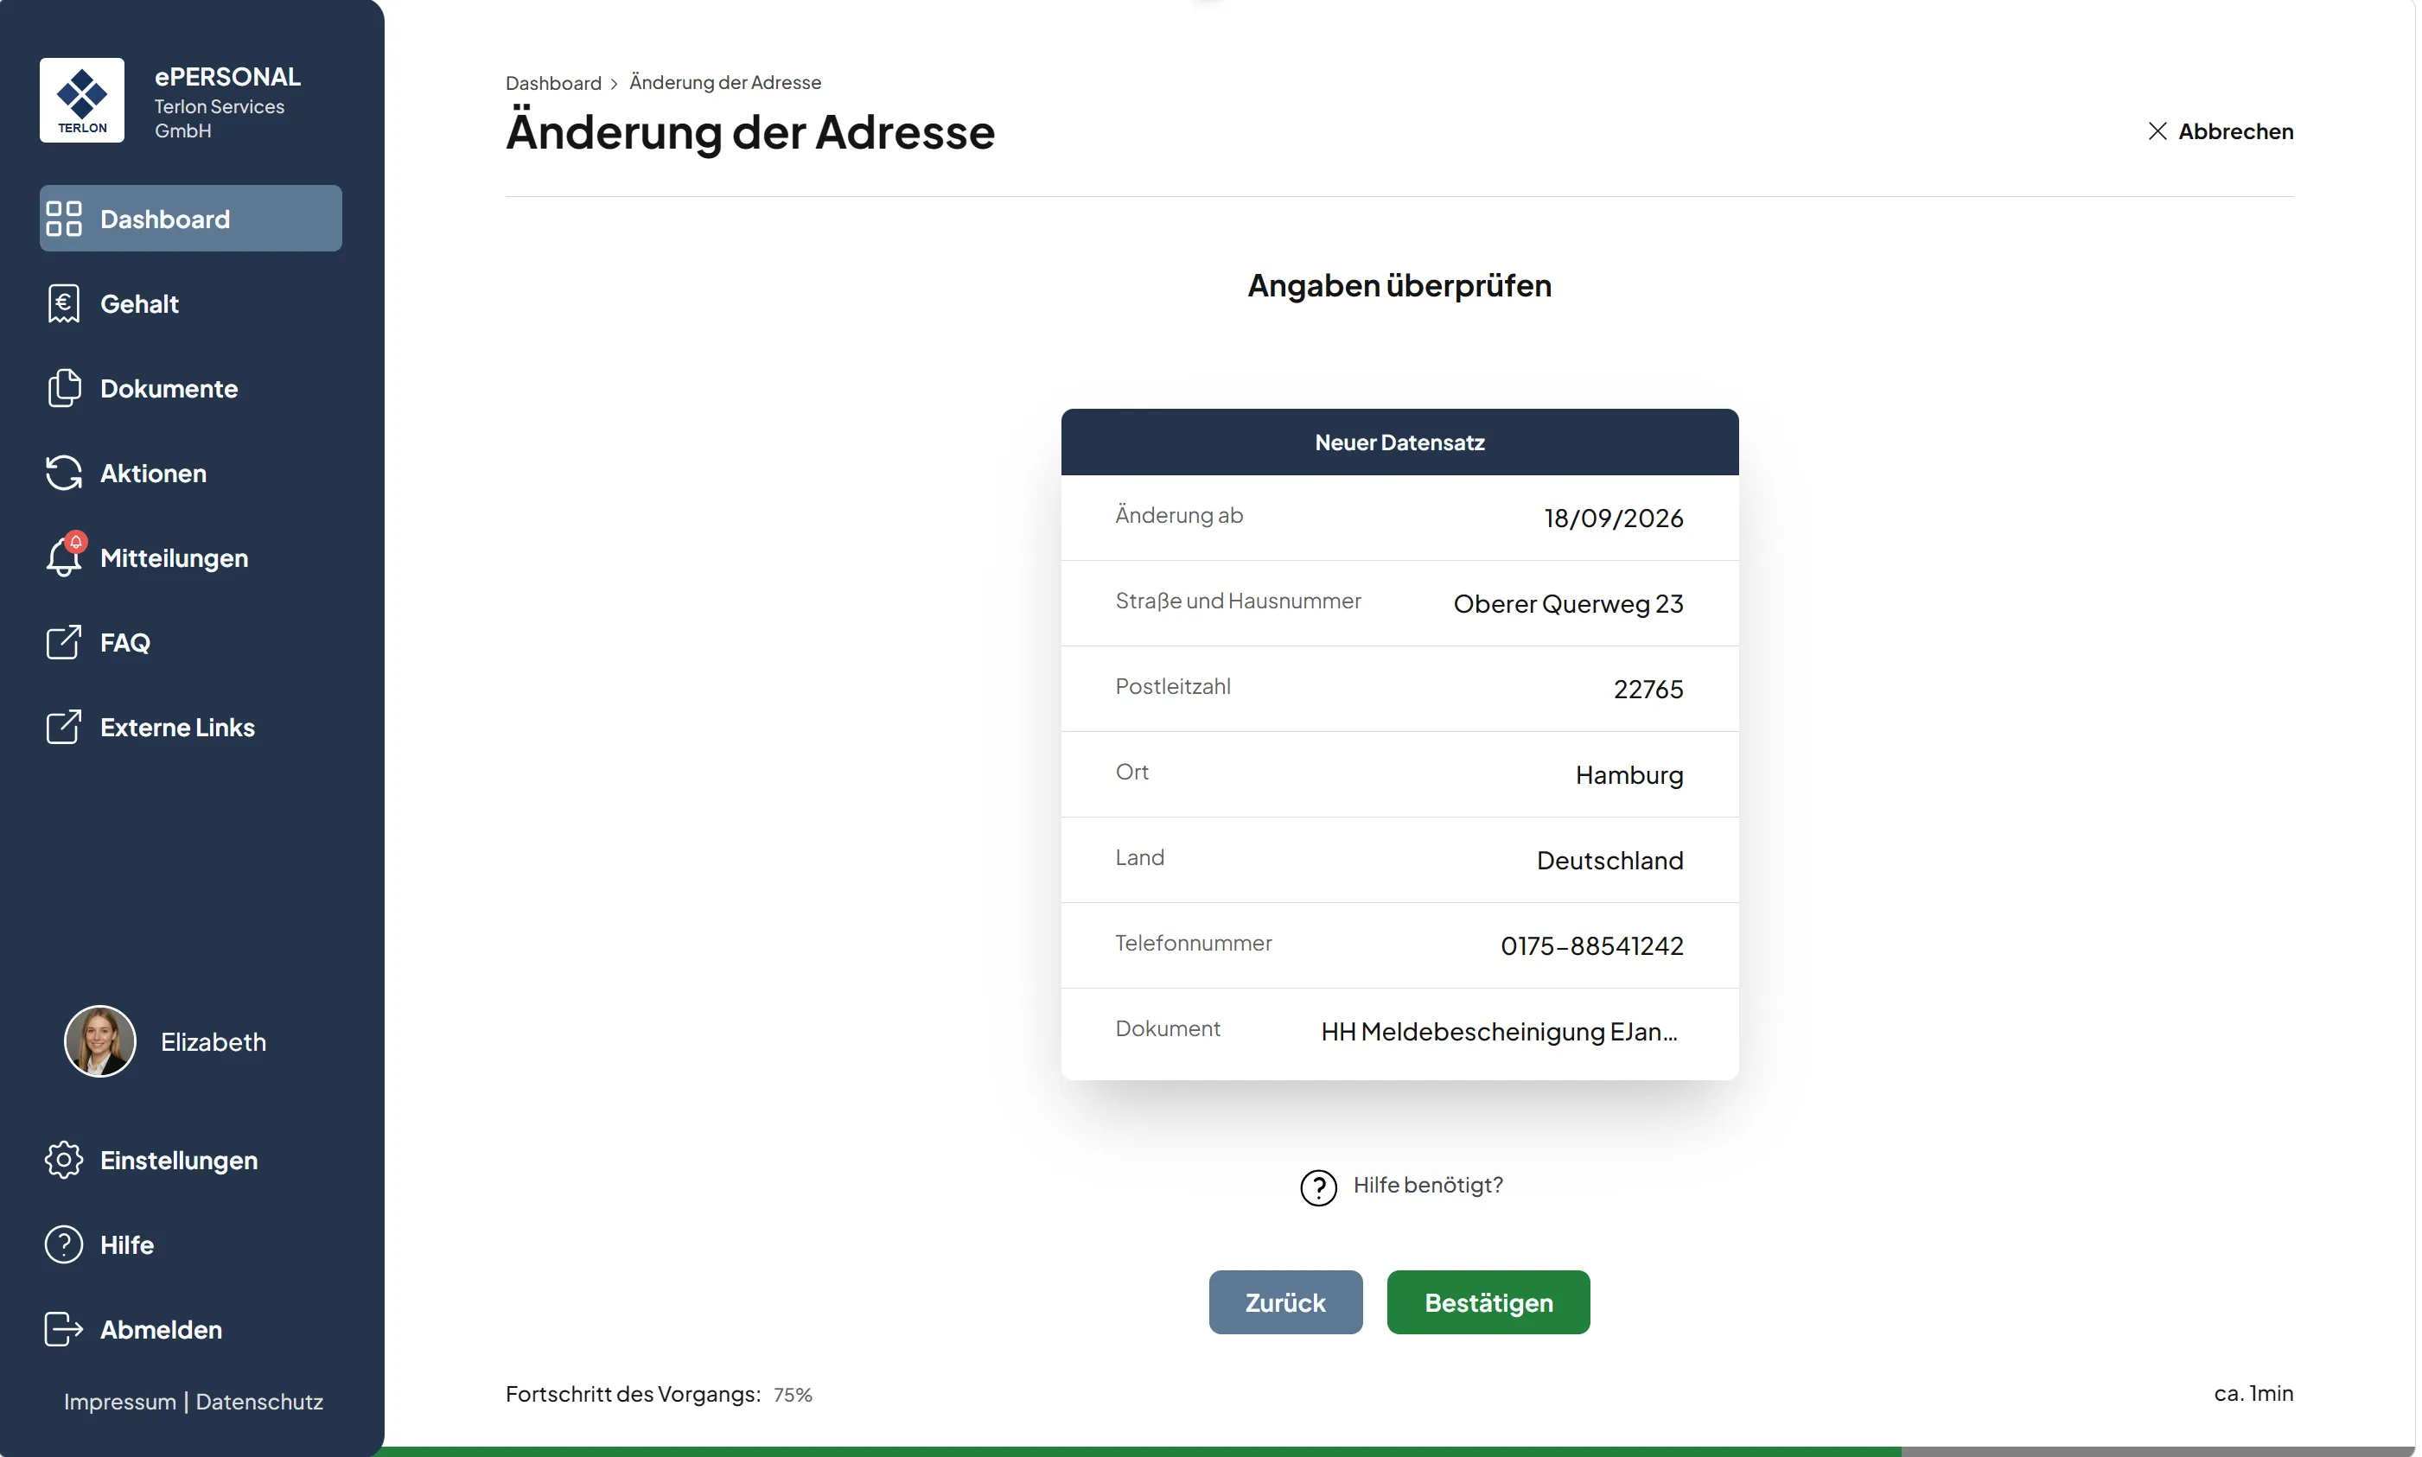This screenshot has height=1457, width=2422.
Task: Open the Gehalt menu label
Action: 139,303
